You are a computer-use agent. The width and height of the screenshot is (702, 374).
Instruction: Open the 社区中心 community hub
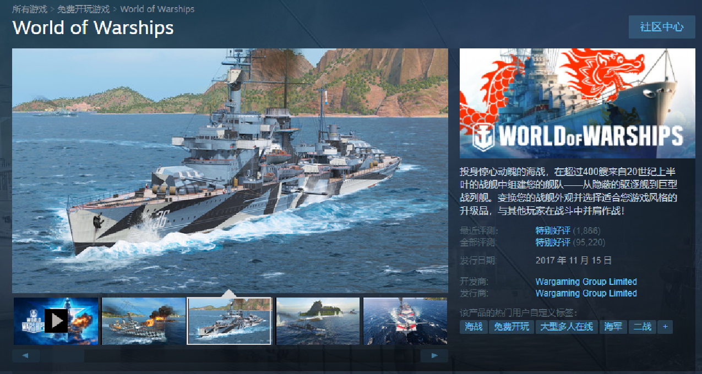click(x=662, y=27)
